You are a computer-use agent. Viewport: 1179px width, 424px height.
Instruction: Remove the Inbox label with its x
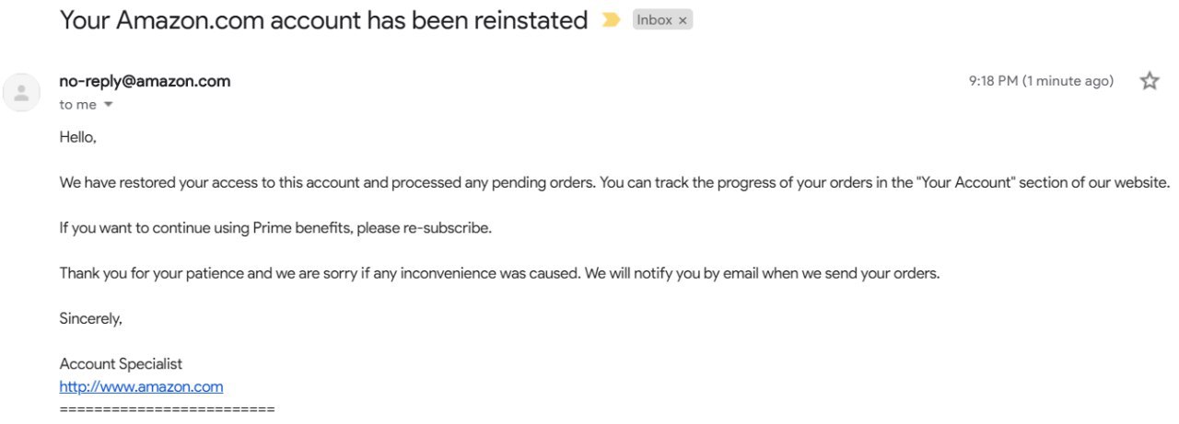[683, 20]
